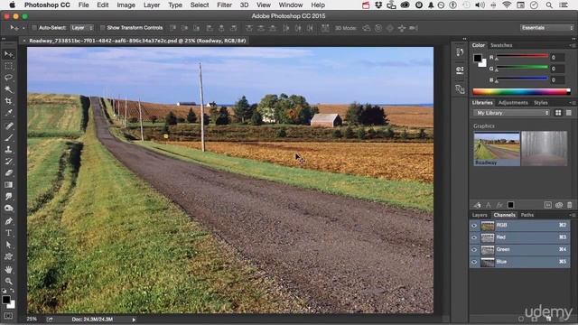Select the Magic Wand tool

(x=8, y=89)
